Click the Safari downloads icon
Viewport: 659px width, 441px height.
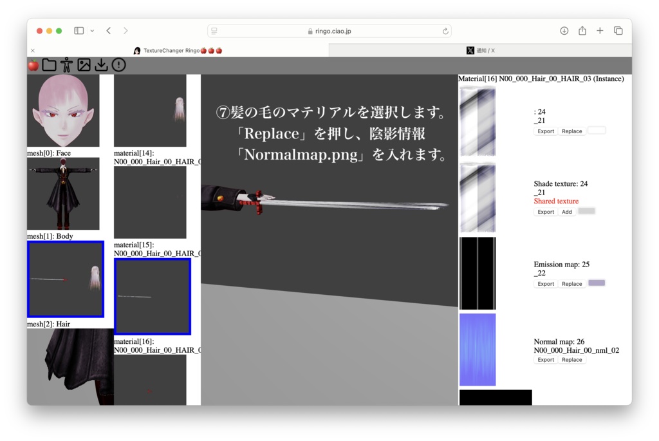pyautogui.click(x=564, y=30)
